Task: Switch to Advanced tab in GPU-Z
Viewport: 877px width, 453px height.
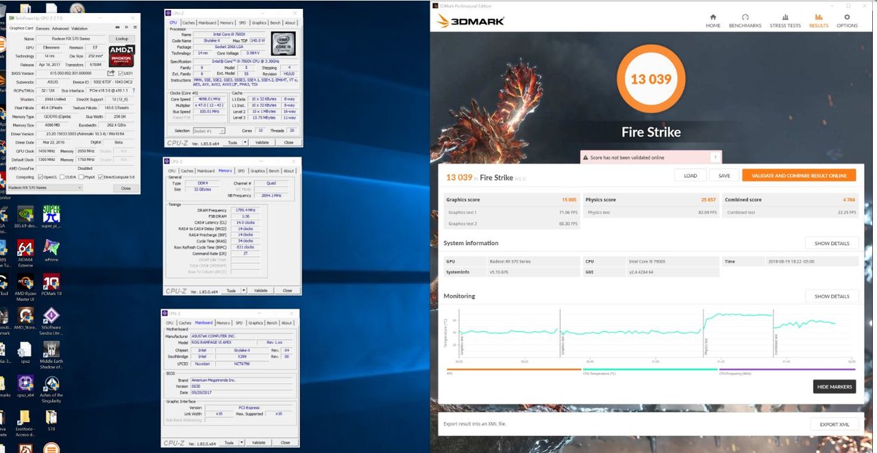Action: (60, 29)
